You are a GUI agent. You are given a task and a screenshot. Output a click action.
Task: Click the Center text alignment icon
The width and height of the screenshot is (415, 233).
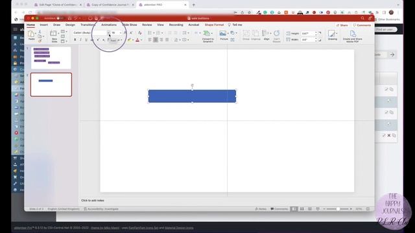(x=156, y=40)
